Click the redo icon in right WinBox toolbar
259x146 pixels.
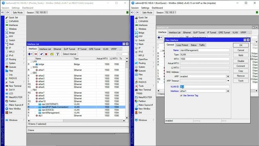(x=137, y=13)
